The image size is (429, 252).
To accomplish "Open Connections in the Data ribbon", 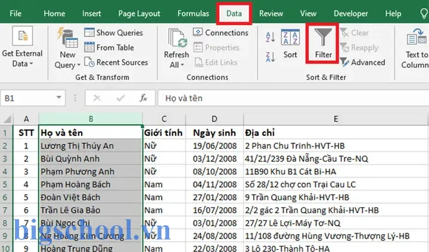I will [220, 33].
